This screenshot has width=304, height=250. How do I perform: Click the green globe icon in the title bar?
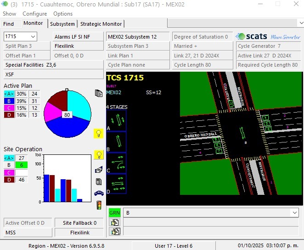pyautogui.click(x=5, y=4)
